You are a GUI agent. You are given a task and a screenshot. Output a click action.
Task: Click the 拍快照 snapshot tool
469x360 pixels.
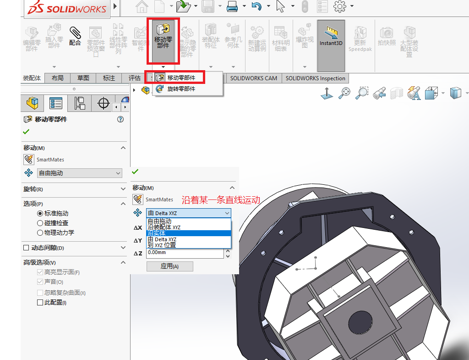coord(387,37)
